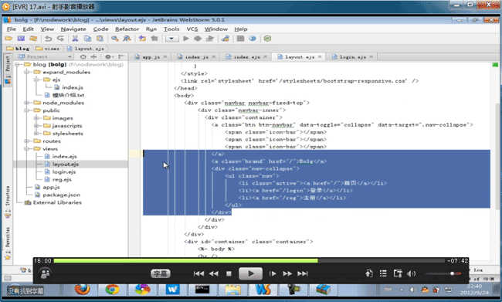Screen dimensions: 502x302
Task: Open the Refactor menu
Action: pyautogui.click(x=127, y=29)
